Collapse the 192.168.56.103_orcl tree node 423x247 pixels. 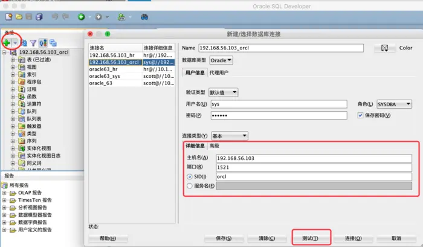(4, 53)
